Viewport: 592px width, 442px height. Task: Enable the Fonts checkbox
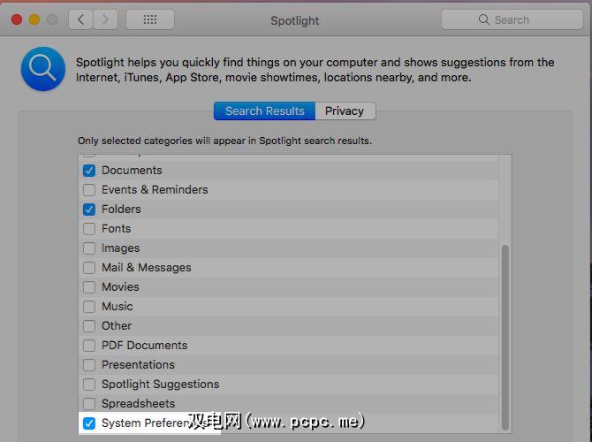89,229
